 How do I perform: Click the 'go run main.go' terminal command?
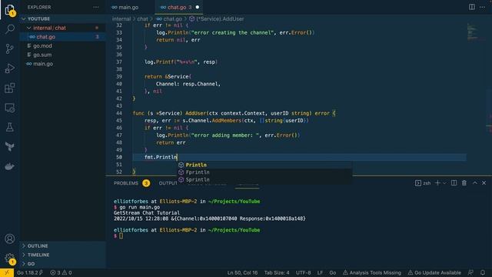pyautogui.click(x=140, y=207)
